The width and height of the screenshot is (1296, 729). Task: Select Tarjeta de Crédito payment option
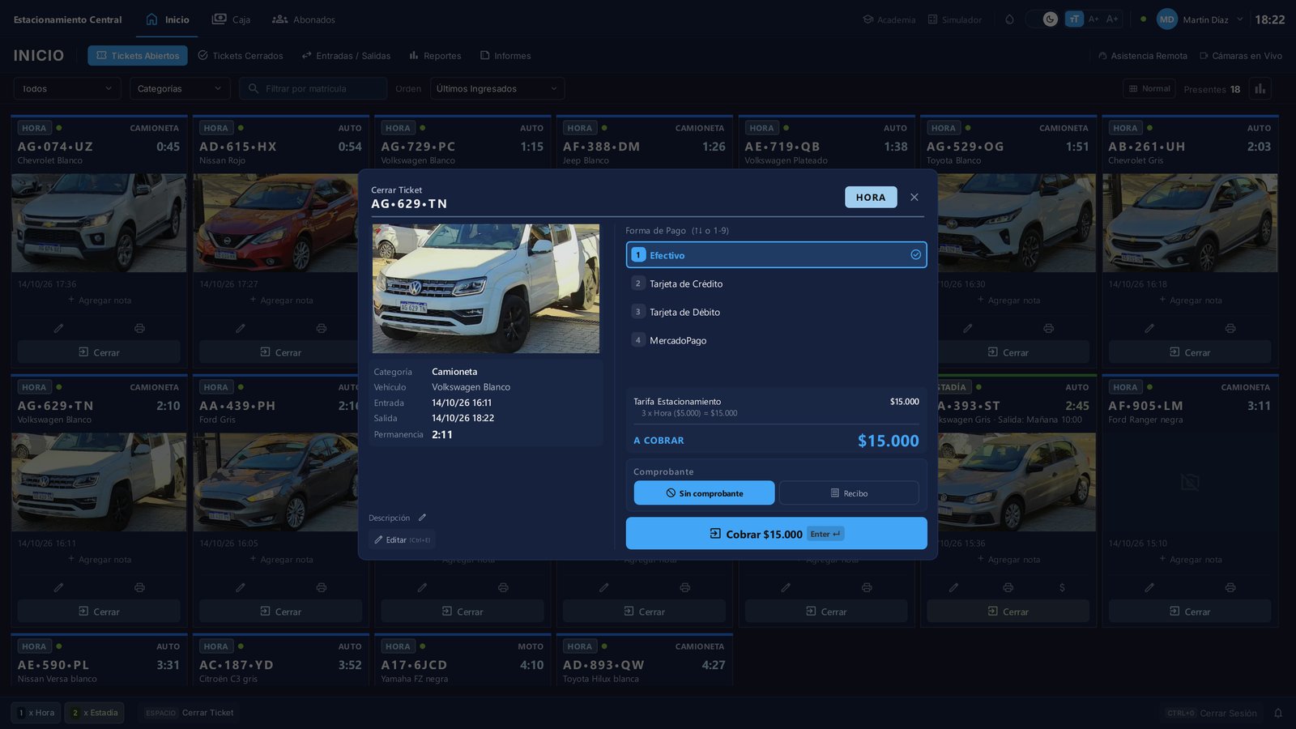click(x=776, y=283)
